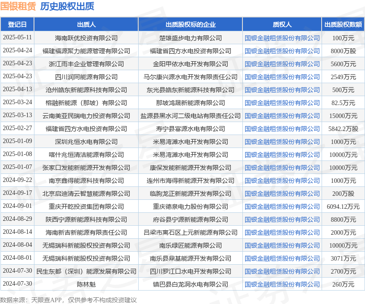The image size is (365, 304).
Task: Select date cell 2025-01-09
Action: (x=17, y=141)
